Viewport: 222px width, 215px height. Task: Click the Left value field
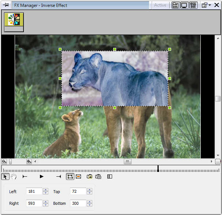click(x=34, y=191)
